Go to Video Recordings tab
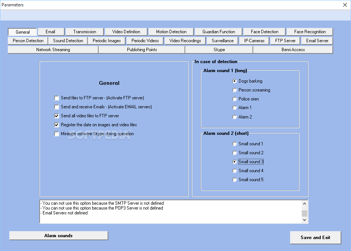Image resolution: width=351 pixels, height=251 pixels. click(x=185, y=41)
